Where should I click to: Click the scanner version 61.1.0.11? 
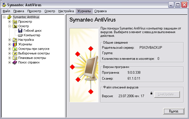[x=134, y=78]
